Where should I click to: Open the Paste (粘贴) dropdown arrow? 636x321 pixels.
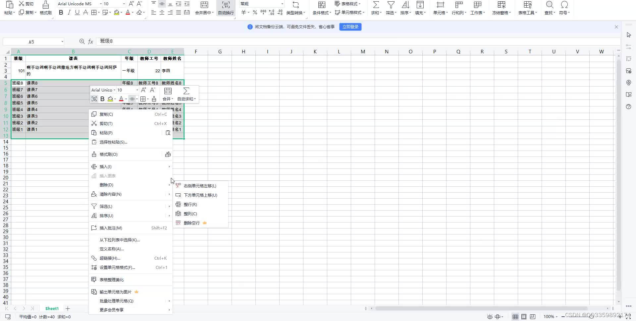pos(14,13)
